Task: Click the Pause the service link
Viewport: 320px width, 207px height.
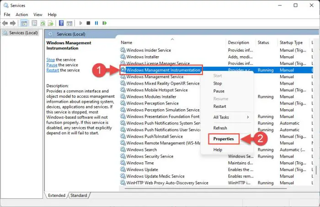Action: coord(52,65)
